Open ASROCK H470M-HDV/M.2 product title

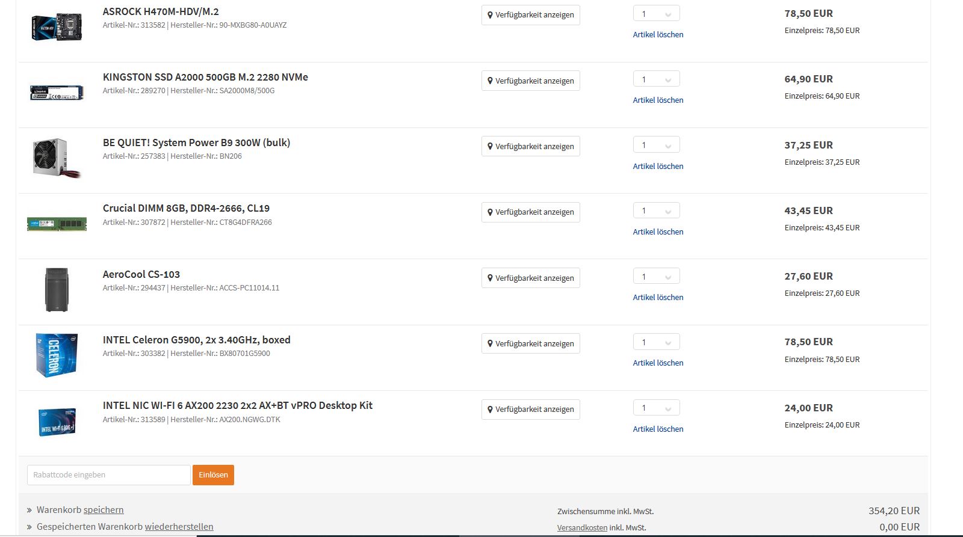(x=161, y=11)
